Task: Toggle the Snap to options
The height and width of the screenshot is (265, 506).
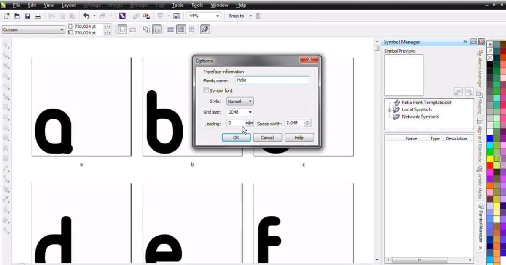Action: click(237, 16)
